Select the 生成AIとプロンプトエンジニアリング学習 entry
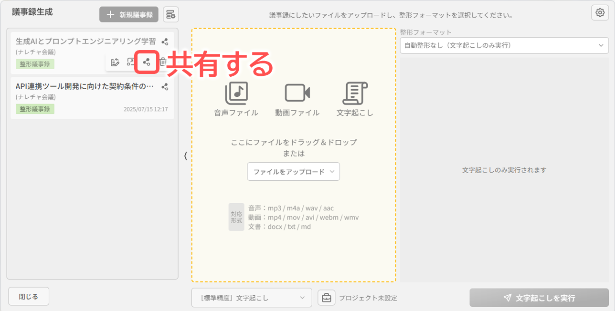Image resolution: width=615 pixels, height=311 pixels. [x=72, y=41]
